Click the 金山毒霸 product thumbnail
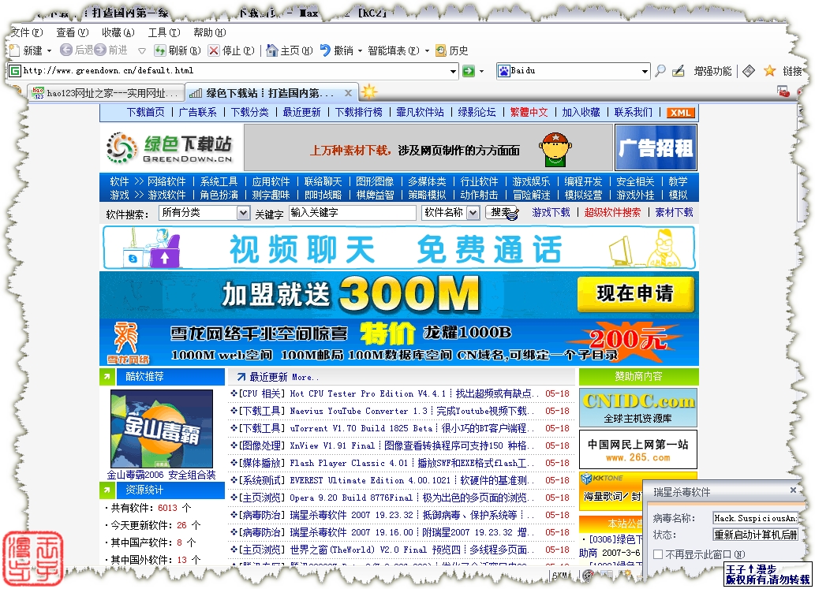Screen dimensions: 815x589 162,429
